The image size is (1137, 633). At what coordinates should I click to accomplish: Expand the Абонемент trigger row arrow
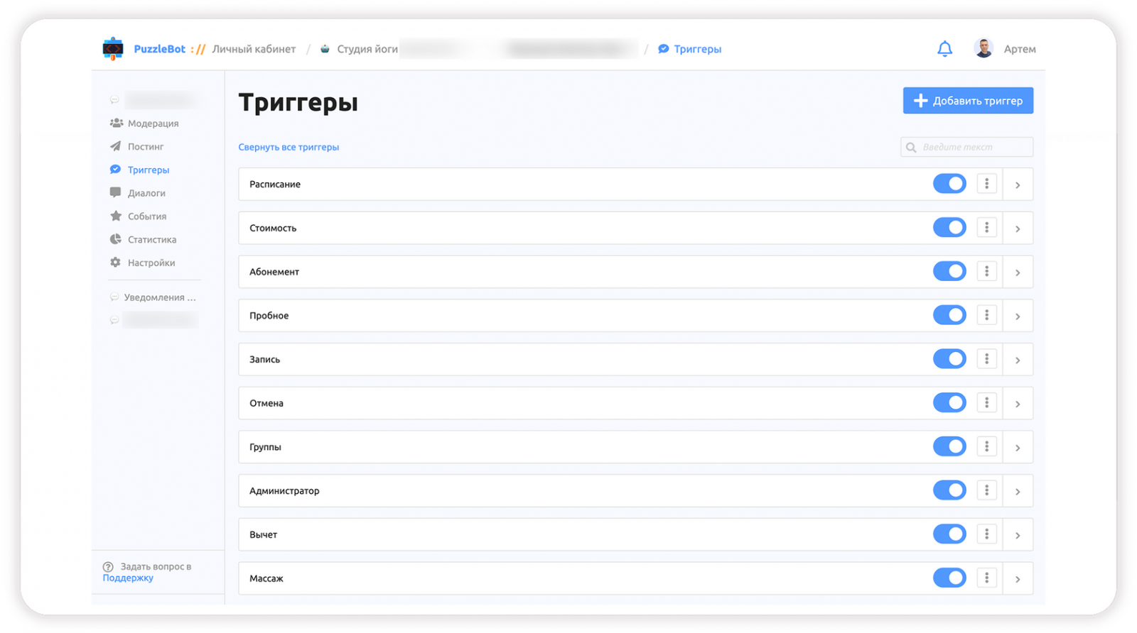point(1018,273)
